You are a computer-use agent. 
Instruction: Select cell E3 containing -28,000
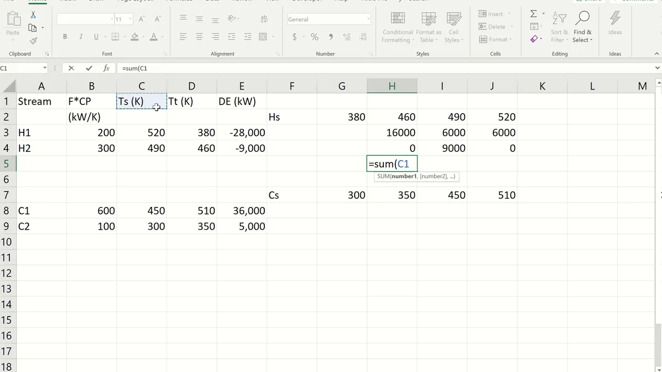pyautogui.click(x=242, y=133)
